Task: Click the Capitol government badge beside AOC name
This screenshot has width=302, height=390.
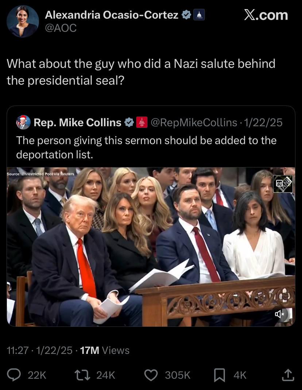Action: point(199,15)
